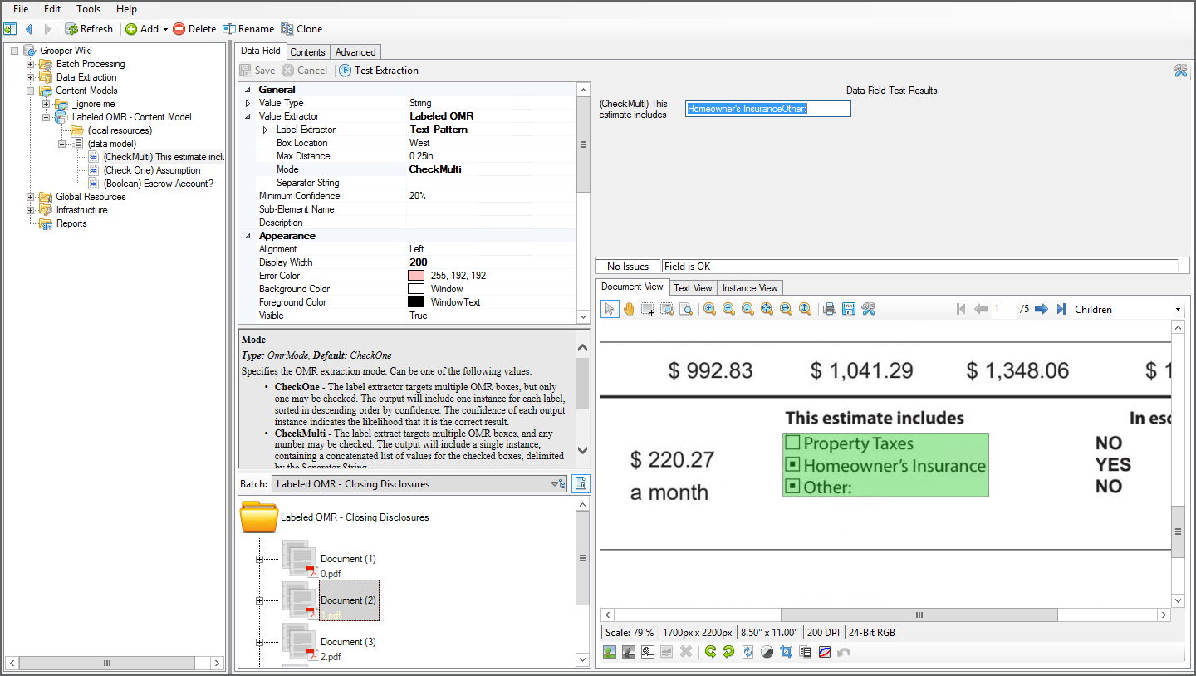Image resolution: width=1196 pixels, height=676 pixels.
Task: Click the Clone button in toolbar
Action: point(301,29)
